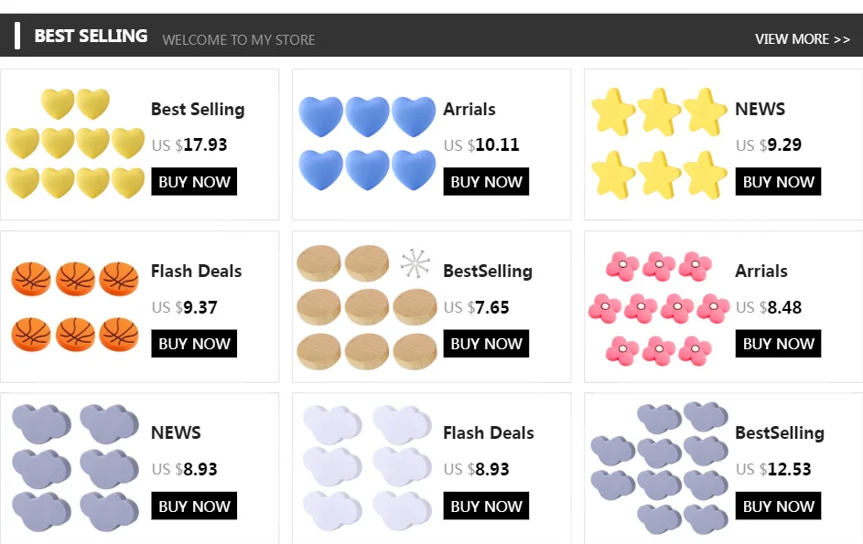The height and width of the screenshot is (544, 863).
Task: Open the blue heart knobs product image
Action: 367,144
